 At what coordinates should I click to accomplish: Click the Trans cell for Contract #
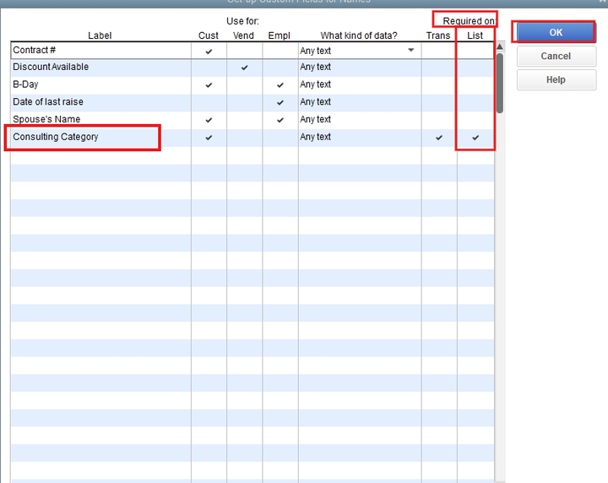[439, 51]
